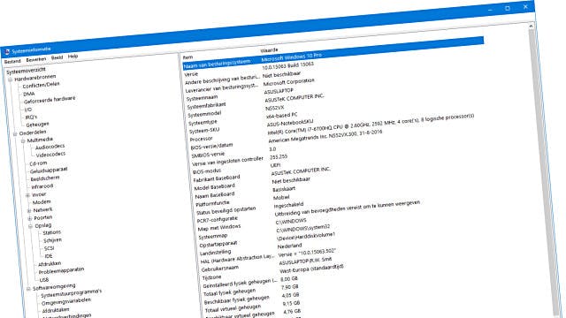This screenshot has height=318, width=566.
Task: Click the Systeemnaam row label
Action: tap(203, 98)
